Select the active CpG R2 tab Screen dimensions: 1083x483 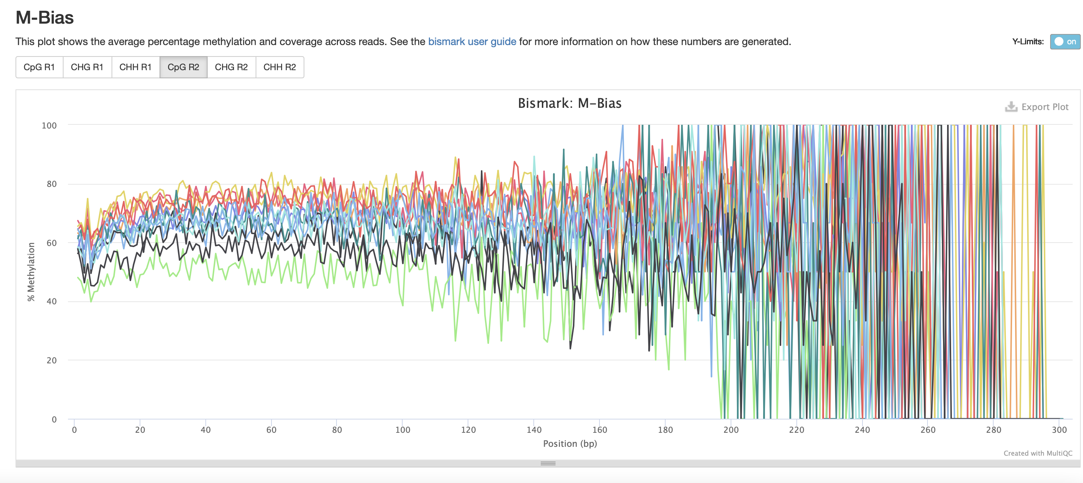pos(183,67)
